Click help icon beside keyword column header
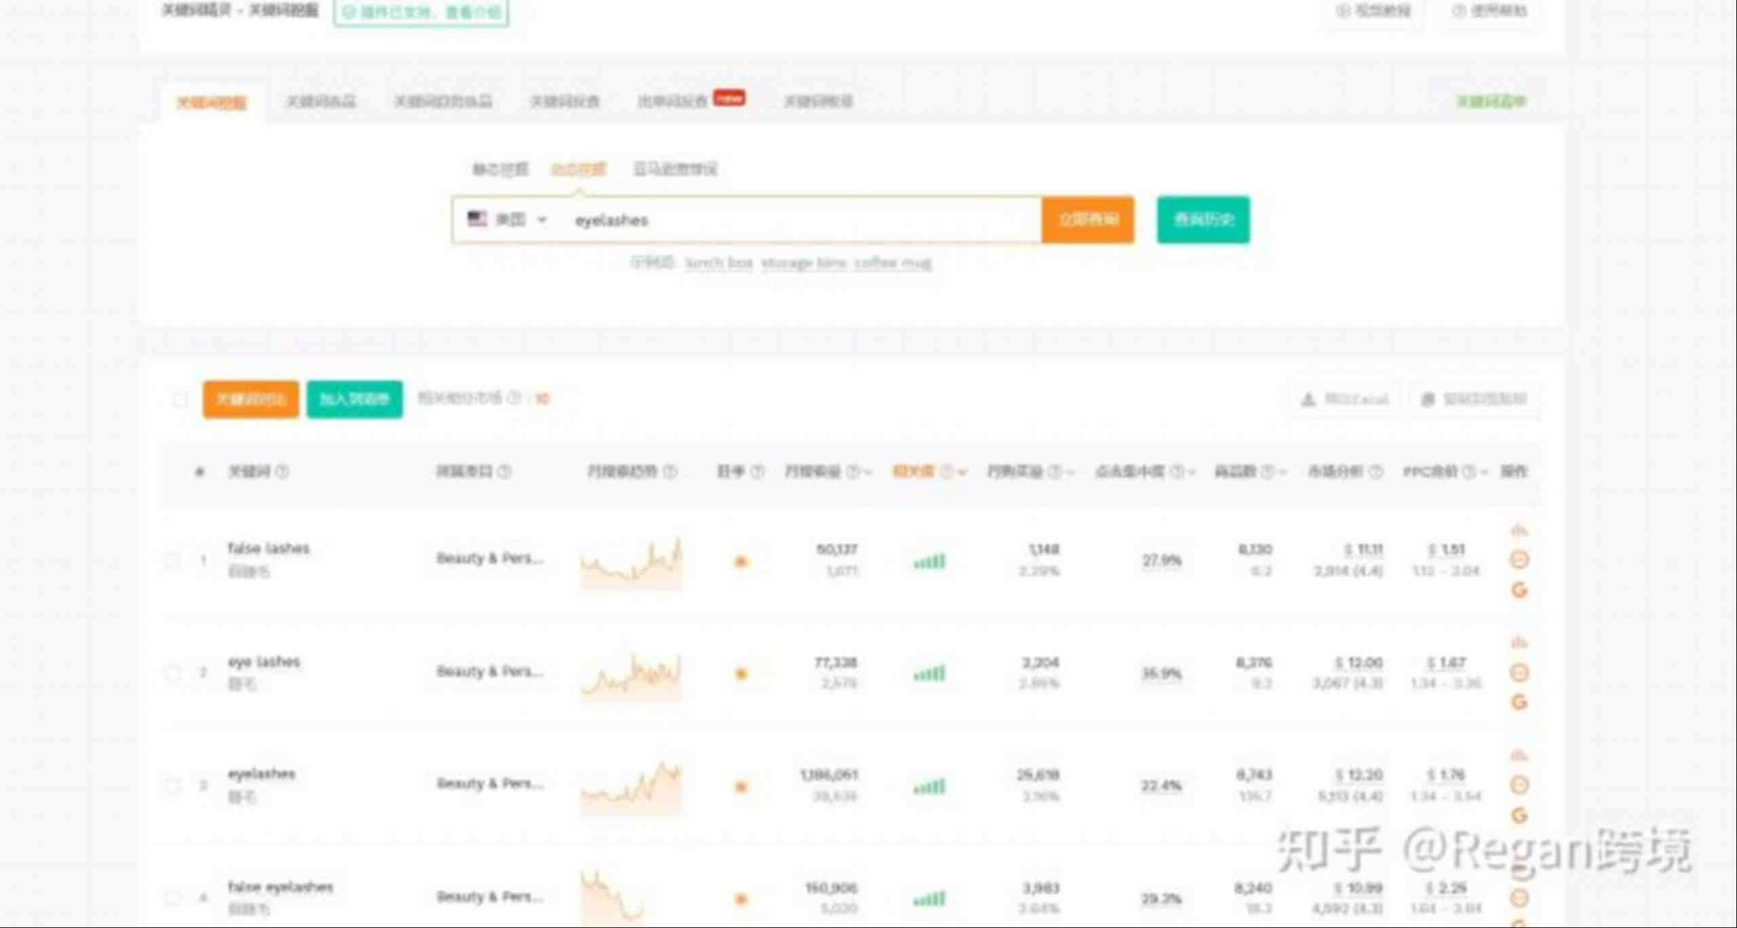 (282, 471)
